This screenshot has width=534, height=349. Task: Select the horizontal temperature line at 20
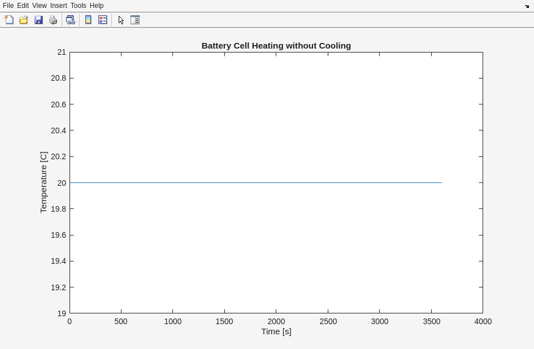(x=254, y=182)
